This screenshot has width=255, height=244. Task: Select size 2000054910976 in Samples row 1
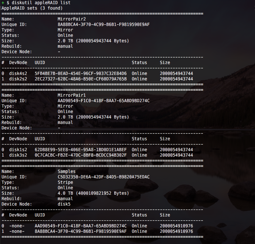(x=176, y=231)
